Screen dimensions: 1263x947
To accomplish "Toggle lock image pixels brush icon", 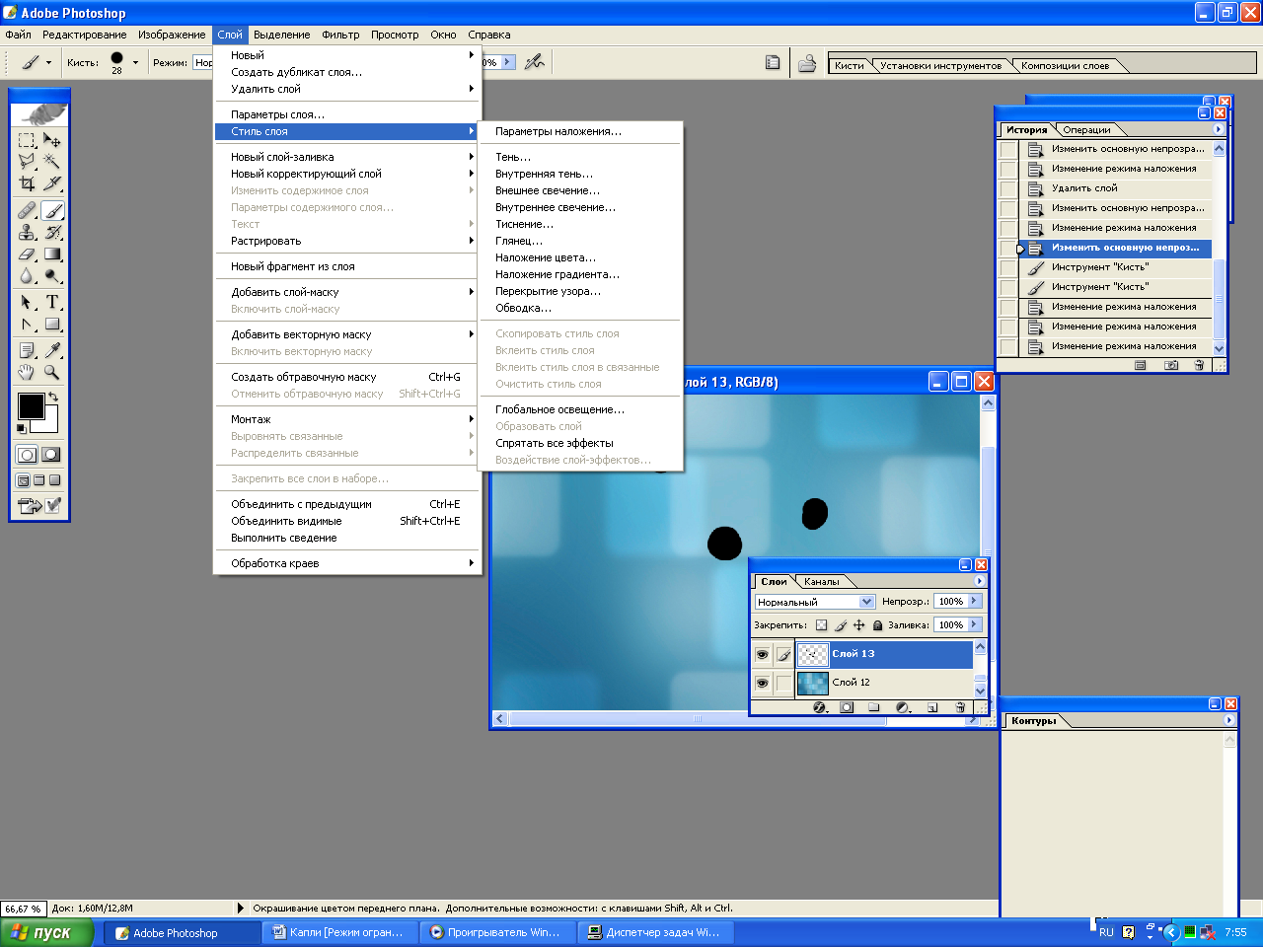I will click(841, 625).
